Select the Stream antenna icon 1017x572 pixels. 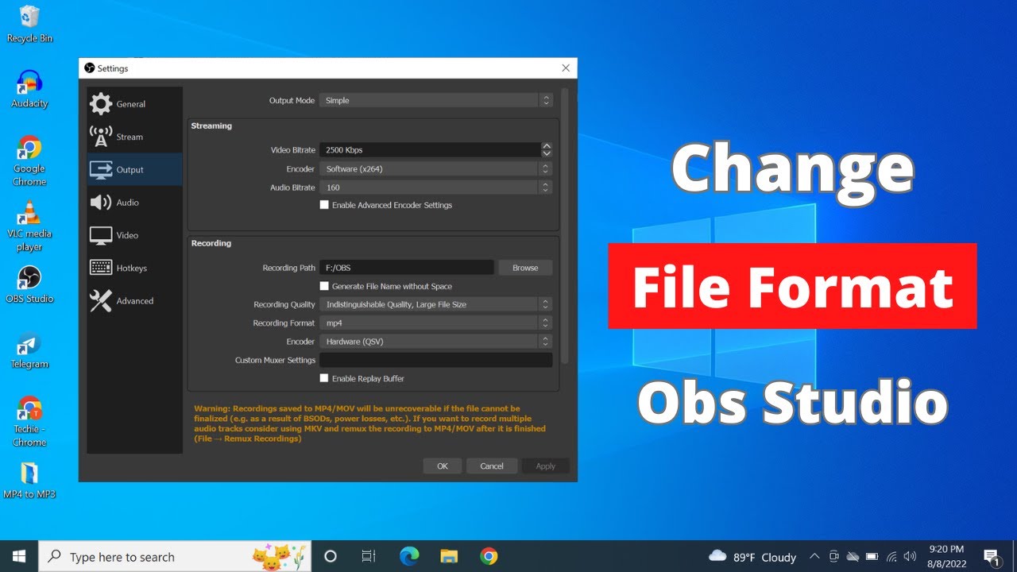click(101, 137)
